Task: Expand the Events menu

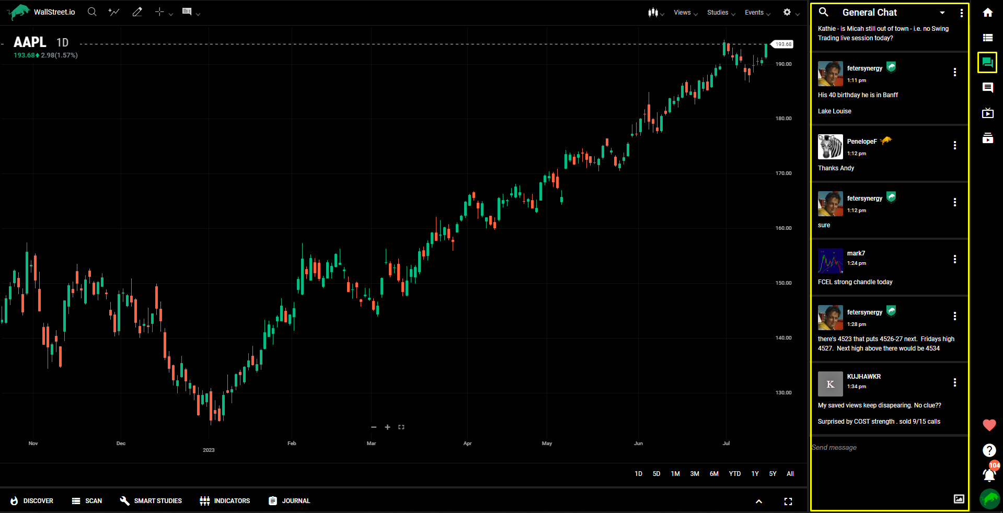Action: tap(758, 13)
